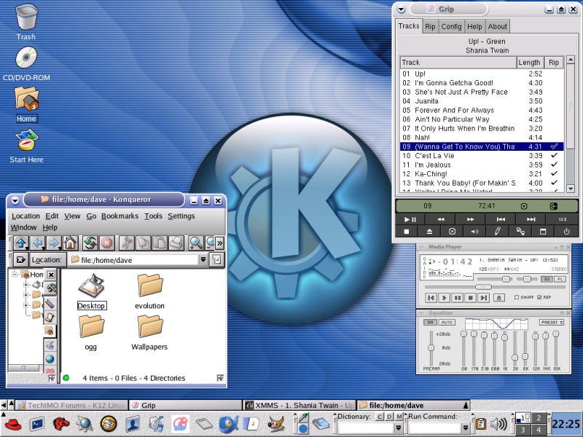Click Grip's power/quit icon

[566, 232]
